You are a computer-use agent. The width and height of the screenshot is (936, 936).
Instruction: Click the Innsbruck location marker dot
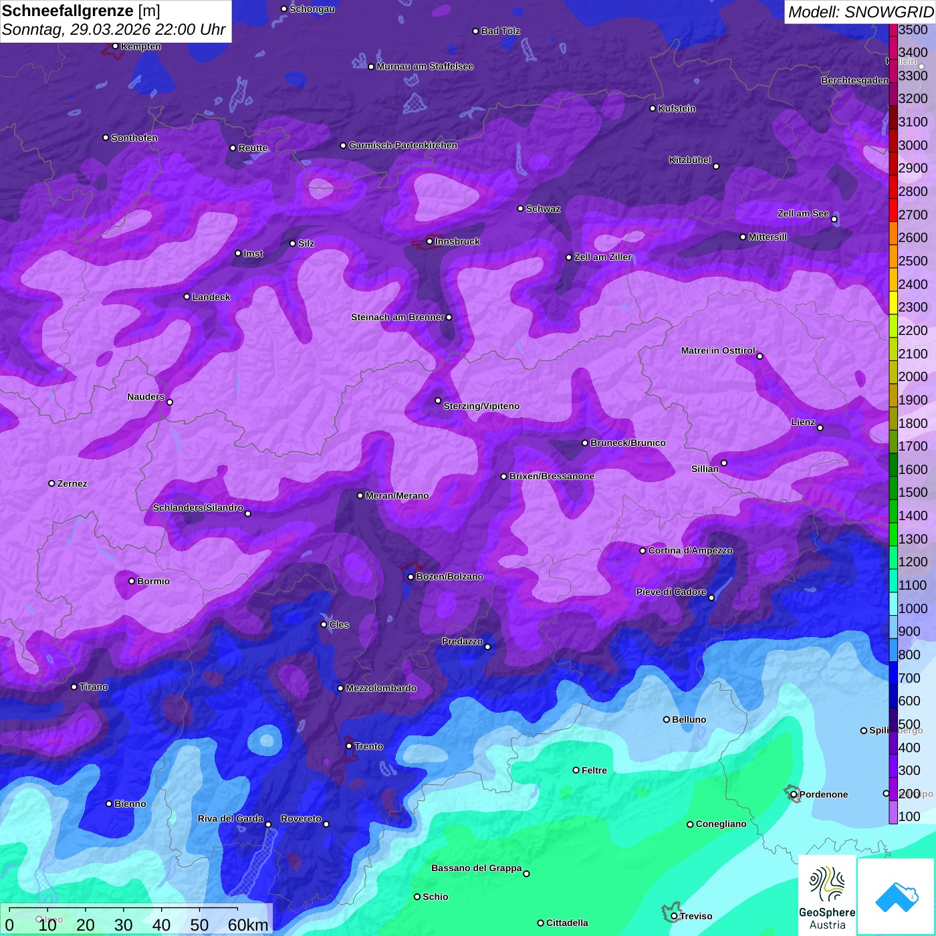(429, 241)
